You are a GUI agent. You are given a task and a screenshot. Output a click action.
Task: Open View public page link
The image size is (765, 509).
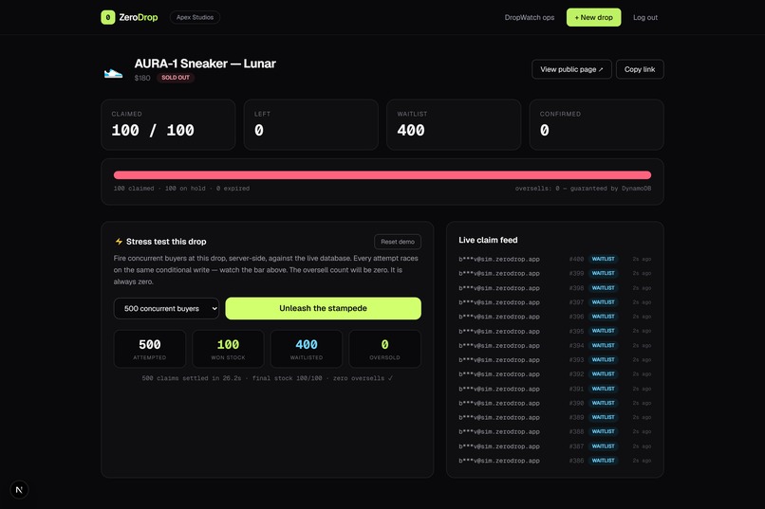click(571, 69)
